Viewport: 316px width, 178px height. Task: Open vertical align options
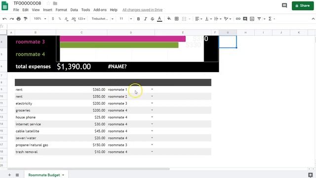pyautogui.click(x=208, y=19)
